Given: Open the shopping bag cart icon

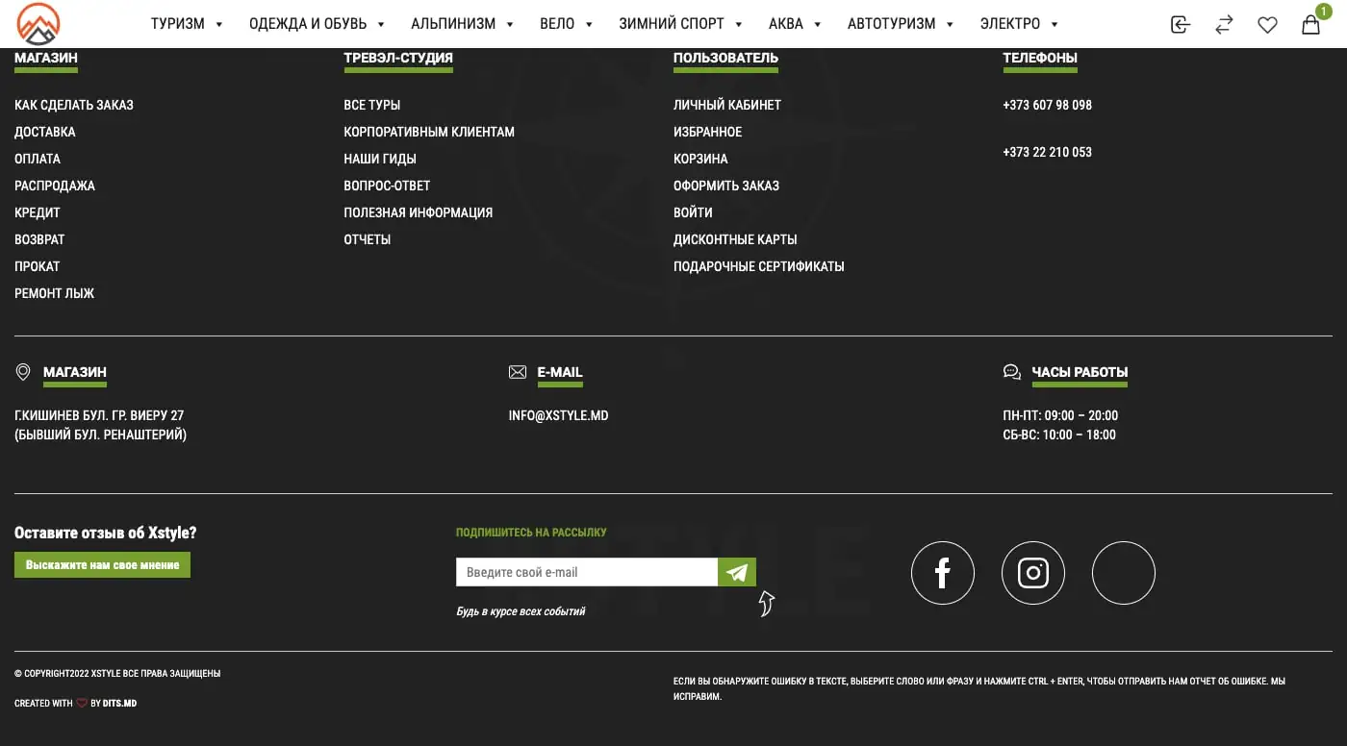Looking at the screenshot, I should click(x=1310, y=25).
